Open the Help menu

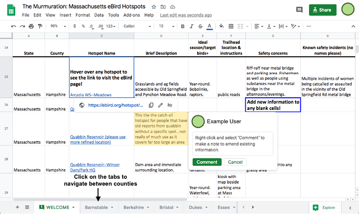tap(149, 15)
